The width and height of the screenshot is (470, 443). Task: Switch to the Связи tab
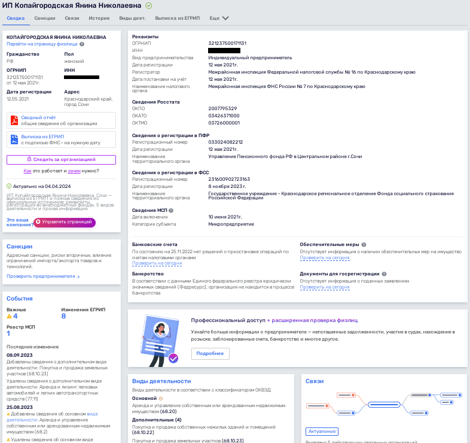point(72,19)
